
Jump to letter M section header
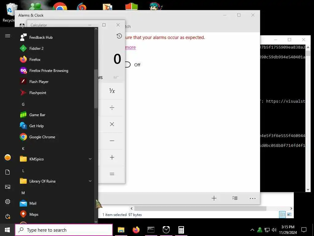pos(23,193)
